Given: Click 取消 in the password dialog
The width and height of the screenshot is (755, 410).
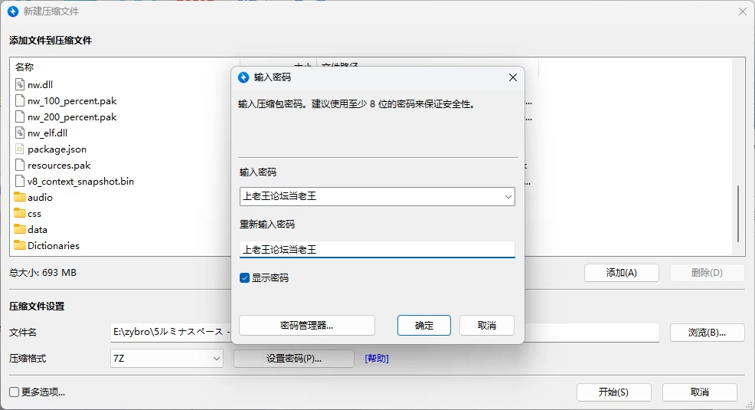Looking at the screenshot, I should 487,326.
